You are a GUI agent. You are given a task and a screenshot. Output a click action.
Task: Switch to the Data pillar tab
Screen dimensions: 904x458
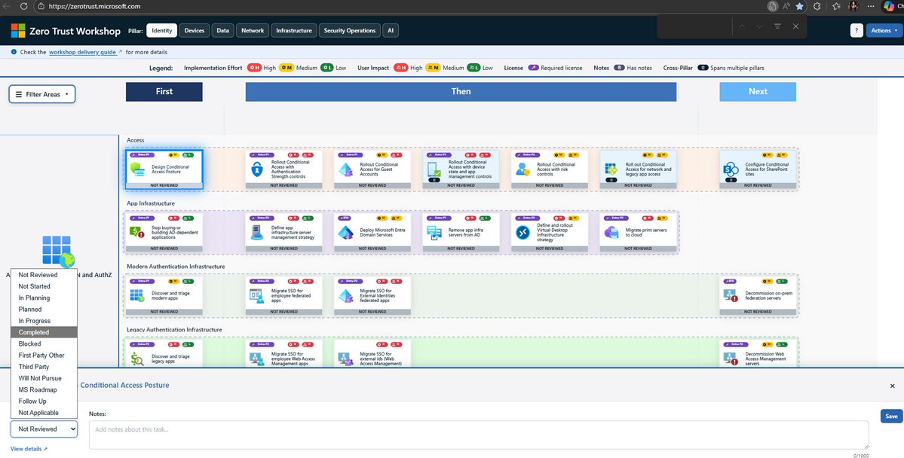(x=222, y=31)
